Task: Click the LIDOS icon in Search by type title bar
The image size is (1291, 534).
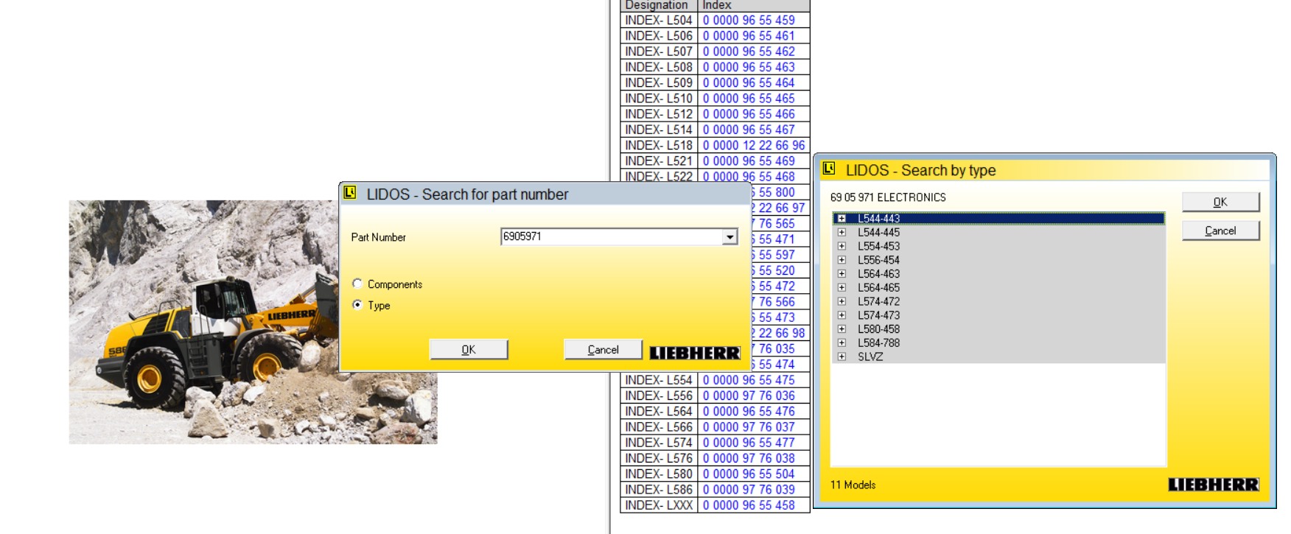Action: [x=829, y=169]
